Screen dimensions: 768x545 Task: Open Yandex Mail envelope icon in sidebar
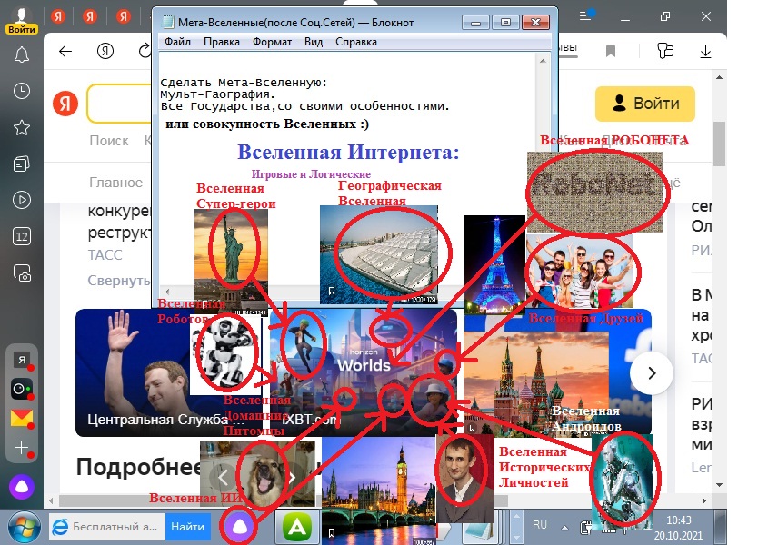(22, 418)
